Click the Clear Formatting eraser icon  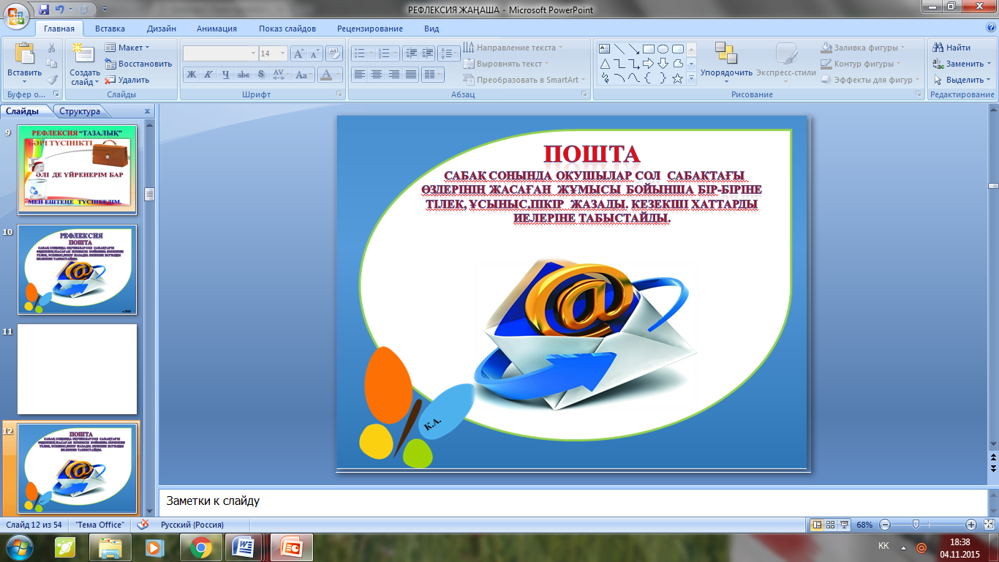click(x=334, y=53)
